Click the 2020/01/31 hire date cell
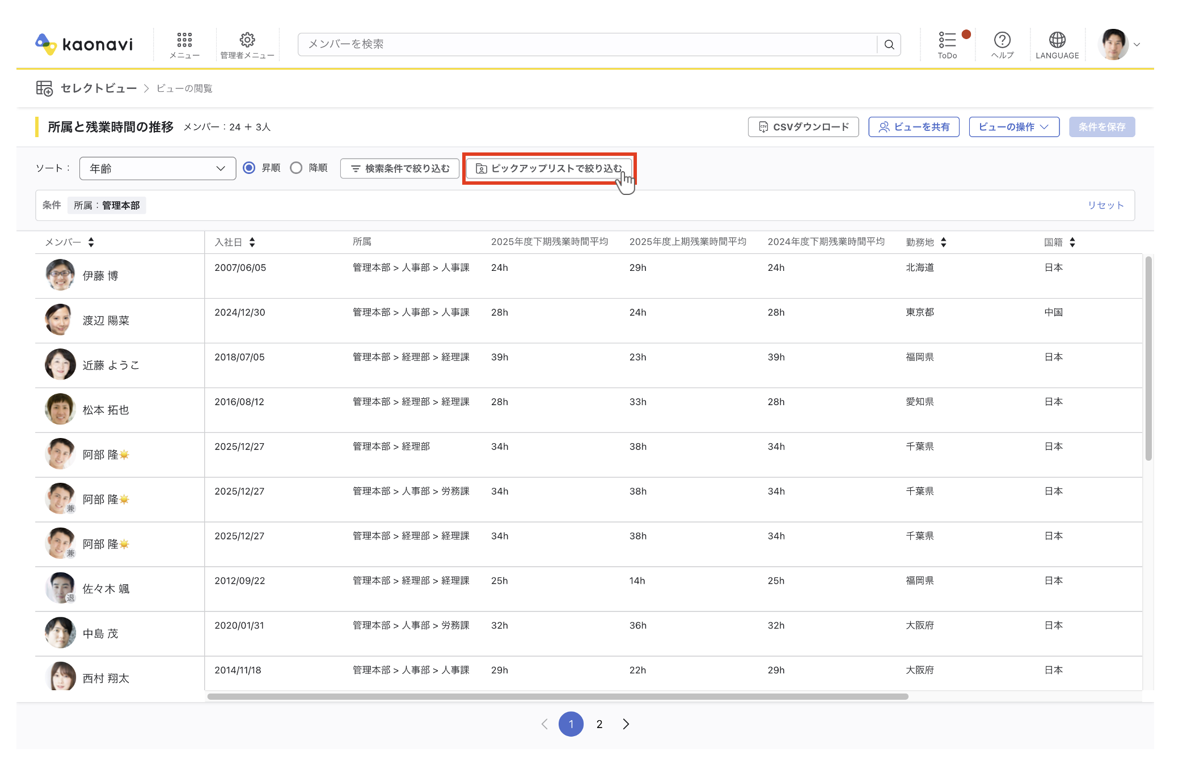Viewport: 1191px width, 782px height. point(239,626)
